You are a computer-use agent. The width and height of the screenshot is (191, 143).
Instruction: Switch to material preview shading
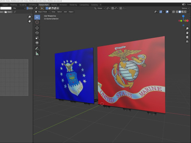click(x=183, y=12)
